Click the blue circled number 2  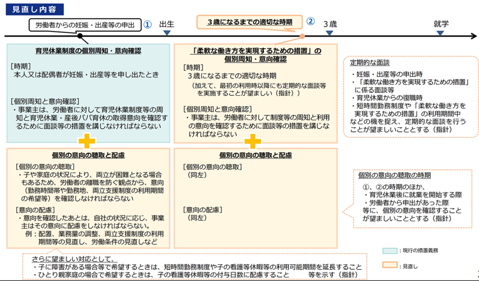(x=311, y=22)
